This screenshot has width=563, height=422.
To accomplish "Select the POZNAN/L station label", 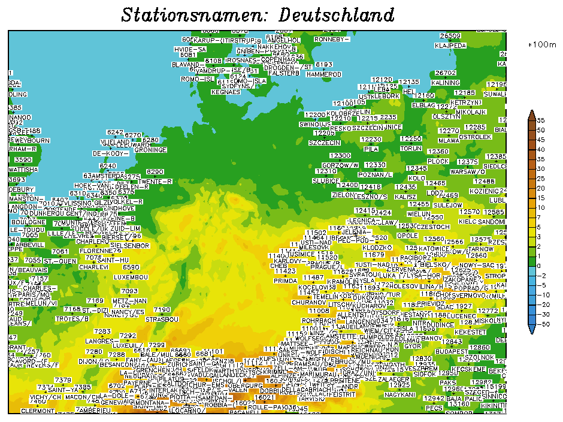I will pos(375,174).
